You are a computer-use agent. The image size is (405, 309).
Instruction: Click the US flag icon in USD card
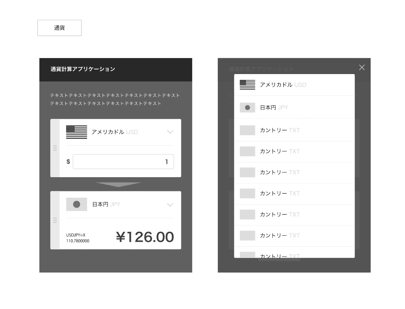pyautogui.click(x=76, y=132)
